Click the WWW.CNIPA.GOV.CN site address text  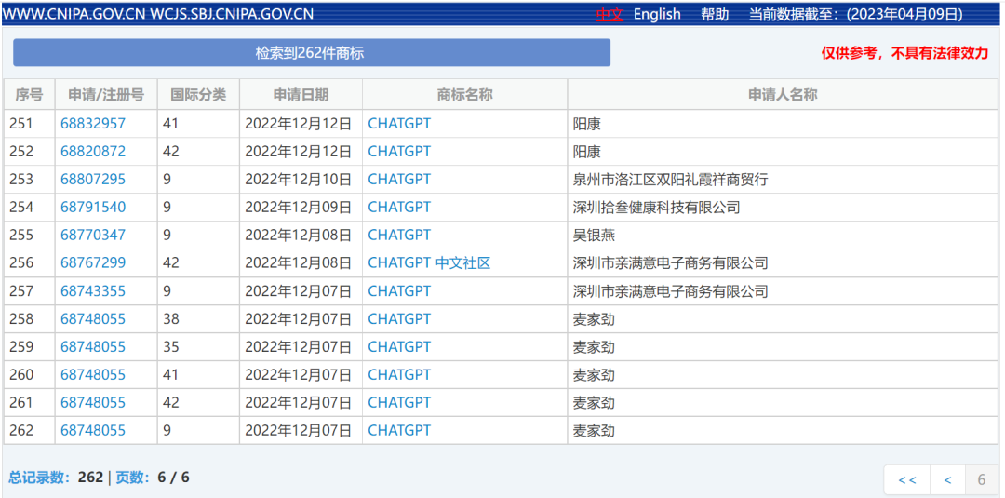point(74,14)
